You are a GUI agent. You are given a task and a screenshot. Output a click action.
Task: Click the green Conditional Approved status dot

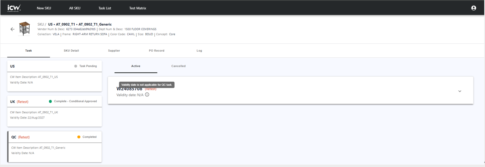[x=50, y=101]
